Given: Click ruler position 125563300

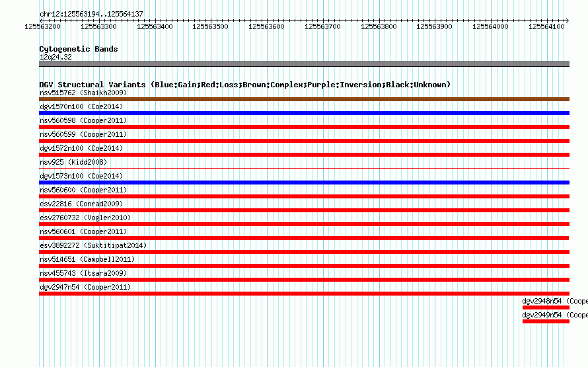Looking at the screenshot, I should [98, 26].
